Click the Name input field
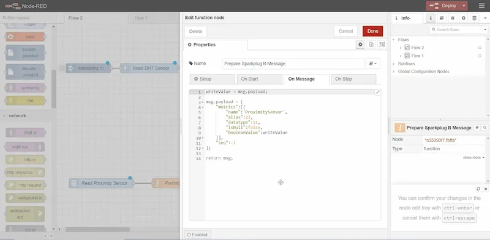Image resolution: width=490 pixels, height=240 pixels. (293, 64)
